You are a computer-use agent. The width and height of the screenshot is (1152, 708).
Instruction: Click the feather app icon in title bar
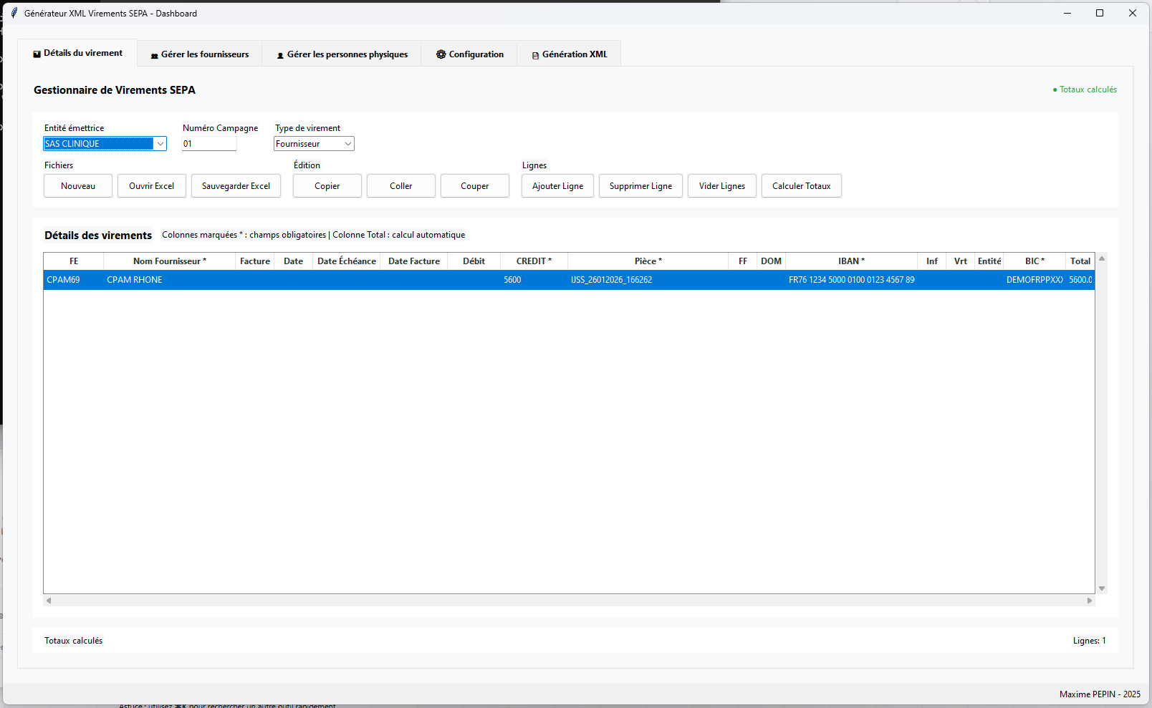point(14,13)
